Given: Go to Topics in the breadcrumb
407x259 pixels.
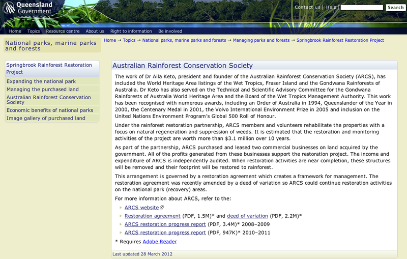Looking at the screenshot, I should (129, 40).
